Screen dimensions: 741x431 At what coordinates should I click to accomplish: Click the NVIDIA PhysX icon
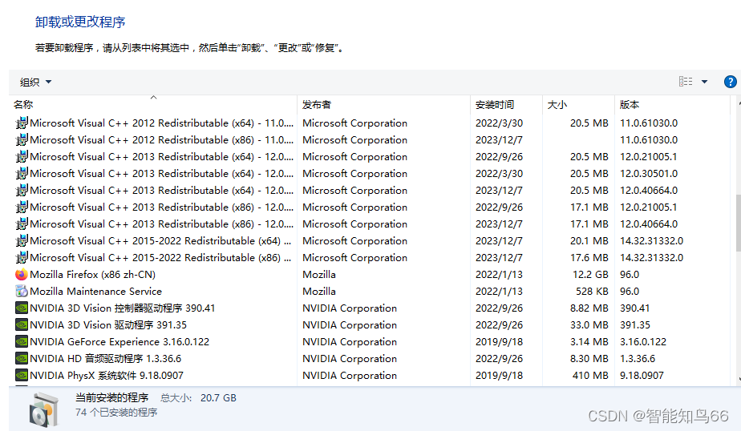pyautogui.click(x=22, y=375)
